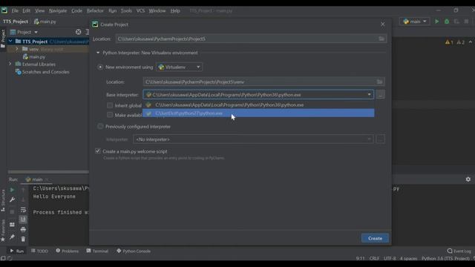Viewport: 475px width, 267px height.
Task: Select Previously configured interpreter radio button
Action: 100,127
